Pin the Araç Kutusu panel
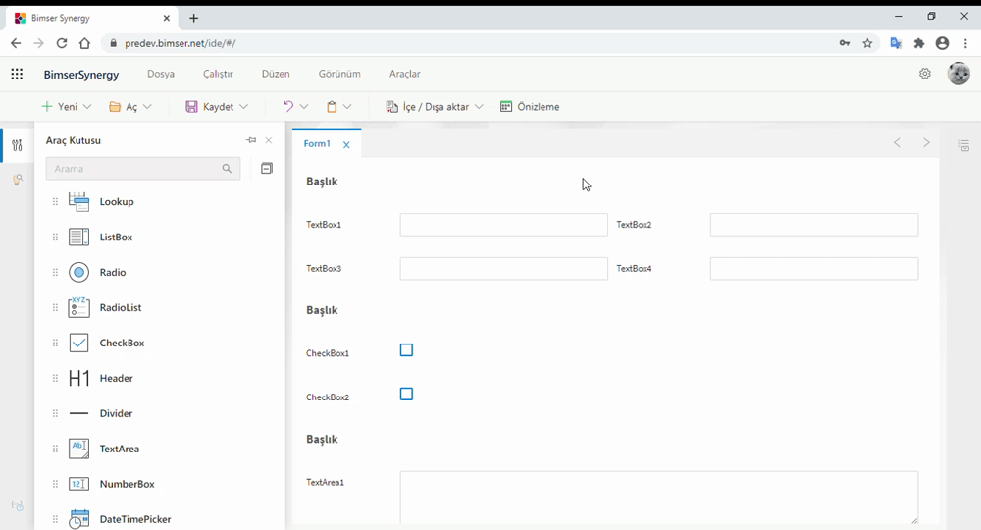This screenshot has width=981, height=530. 251,140
